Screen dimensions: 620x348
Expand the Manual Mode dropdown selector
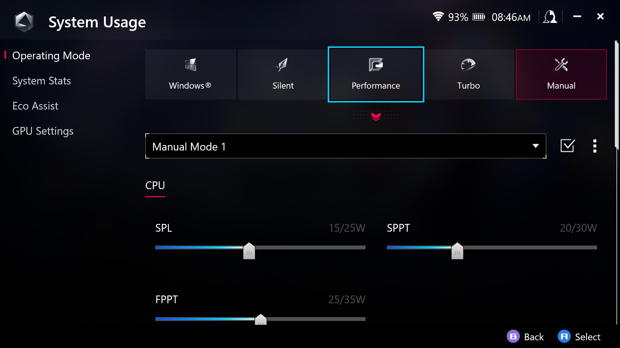tap(536, 146)
